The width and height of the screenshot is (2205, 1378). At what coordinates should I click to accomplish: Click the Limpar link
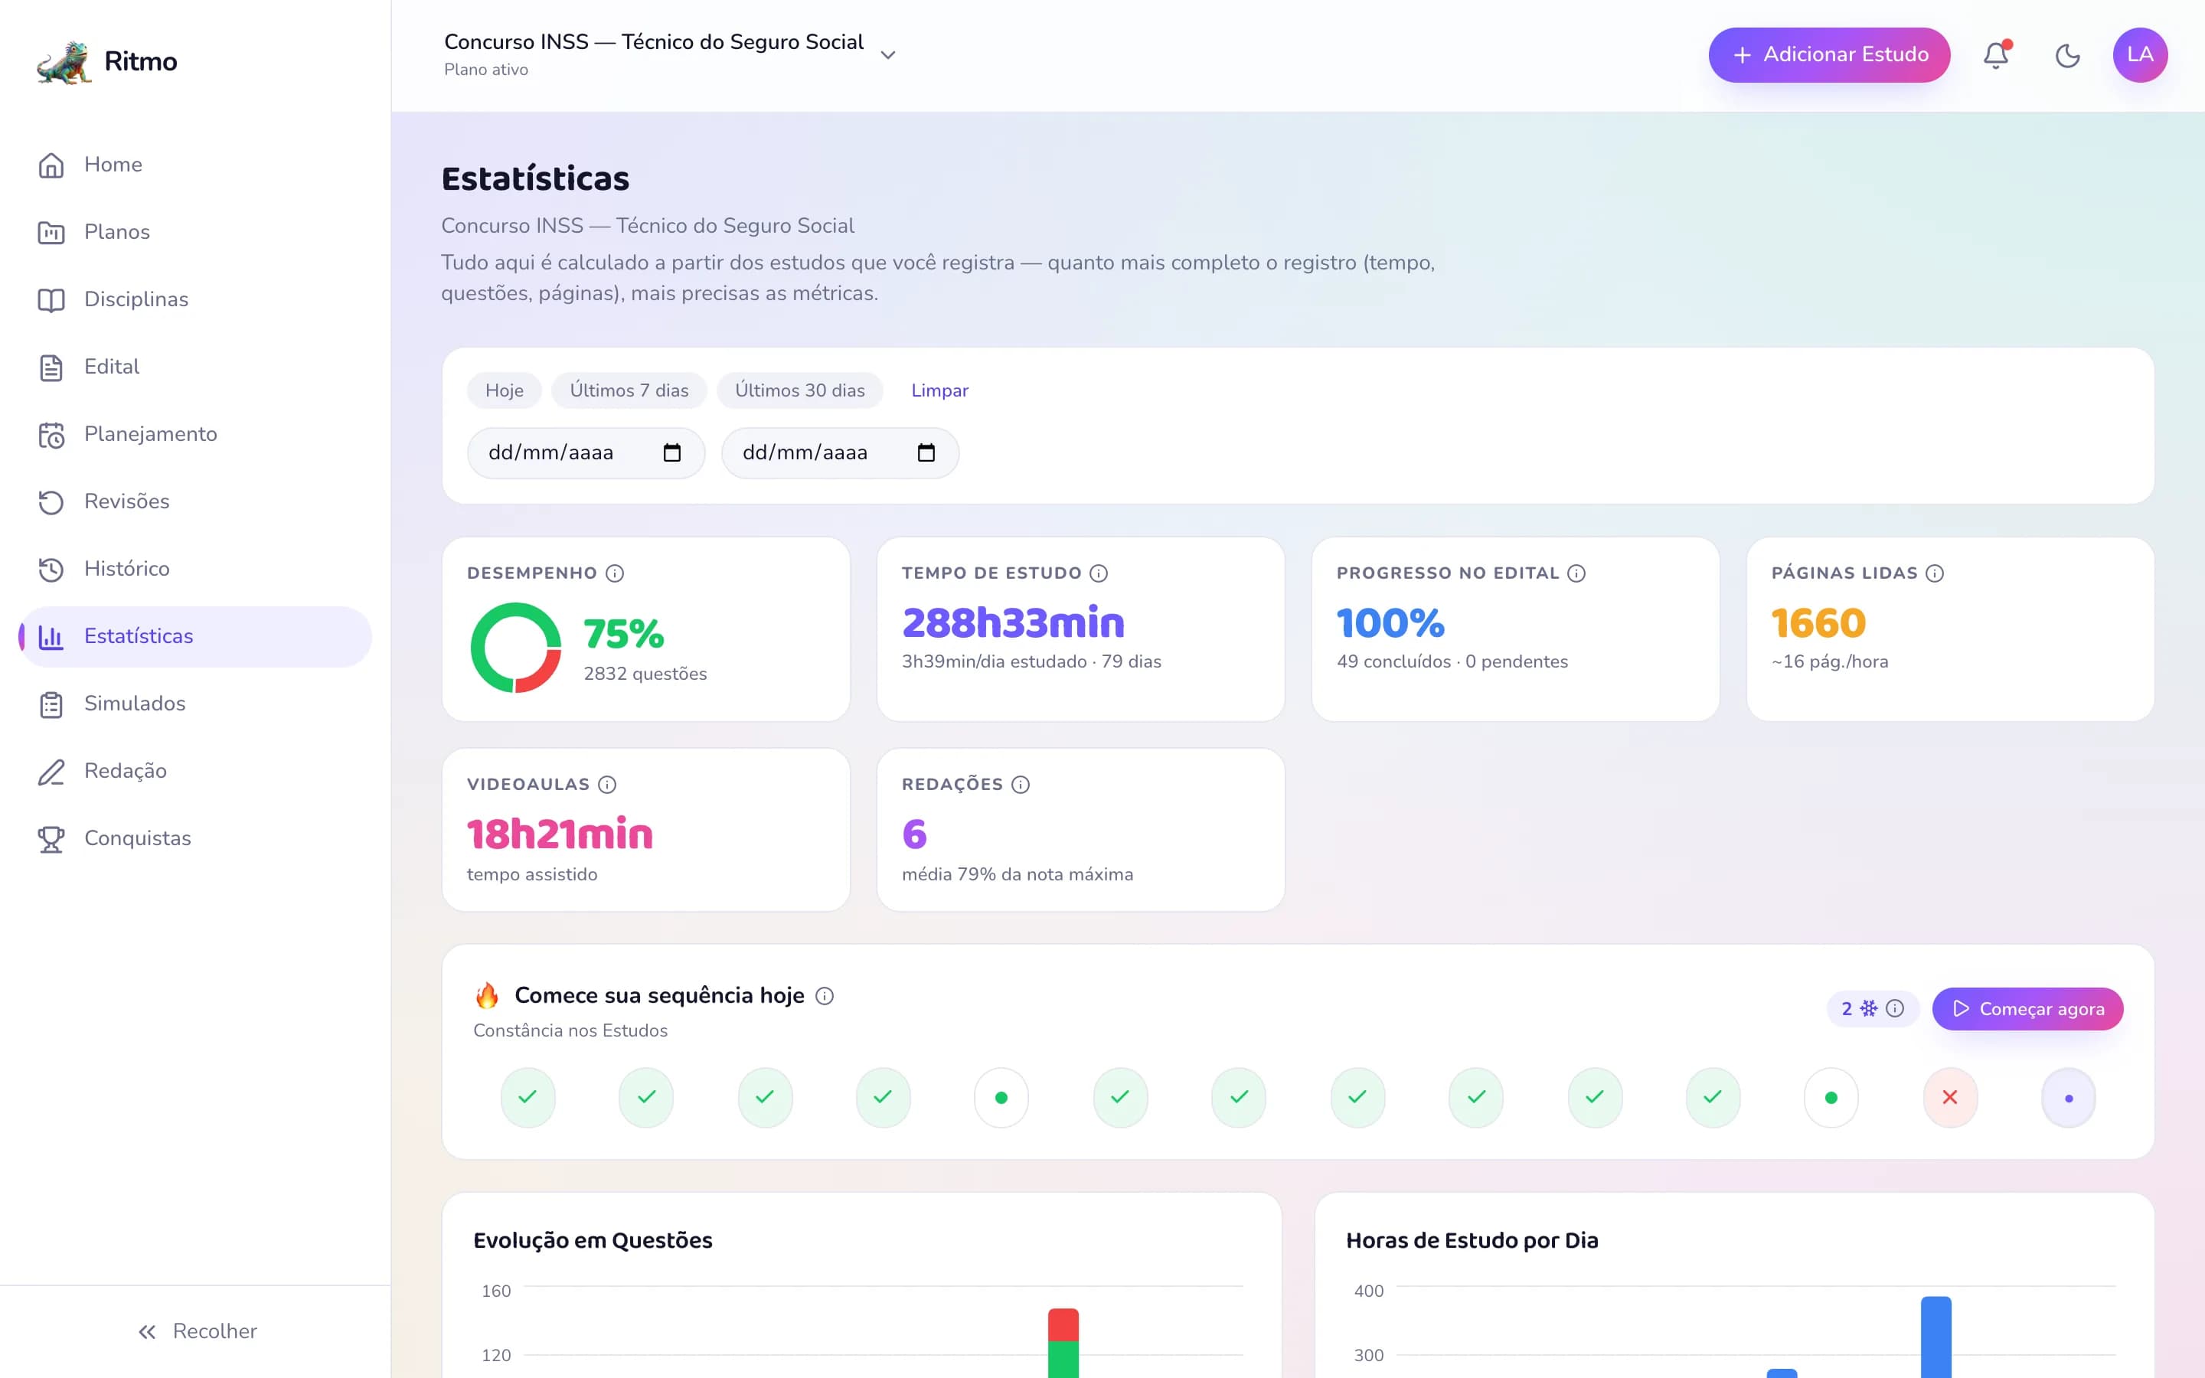click(x=939, y=390)
